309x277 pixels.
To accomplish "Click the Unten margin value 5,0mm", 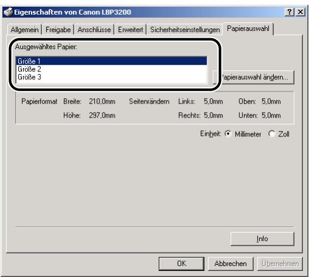I will [x=271, y=115].
